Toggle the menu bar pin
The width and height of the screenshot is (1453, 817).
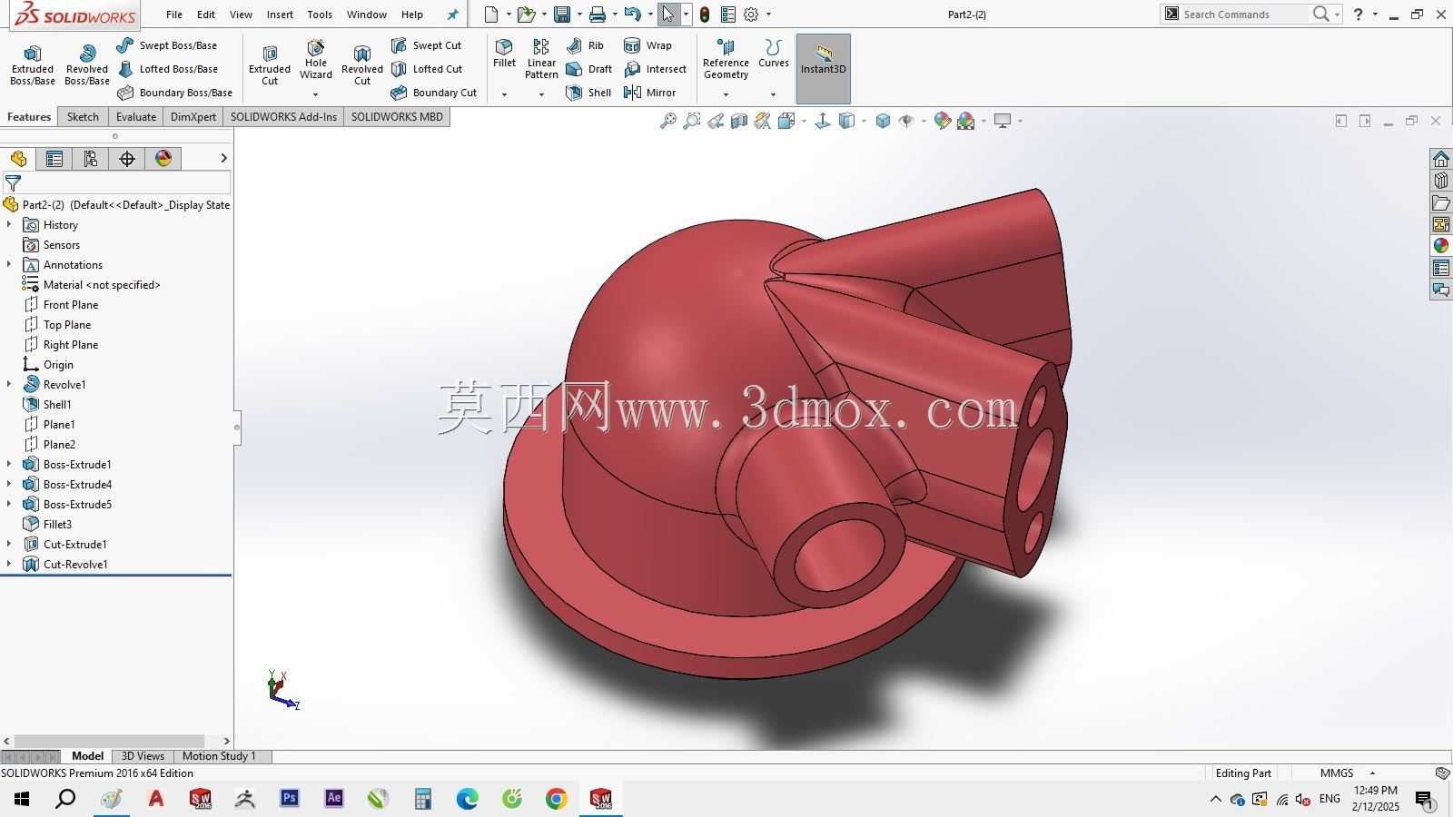453,15
